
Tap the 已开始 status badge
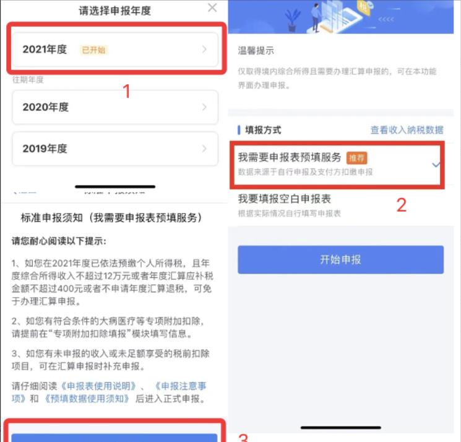click(93, 50)
